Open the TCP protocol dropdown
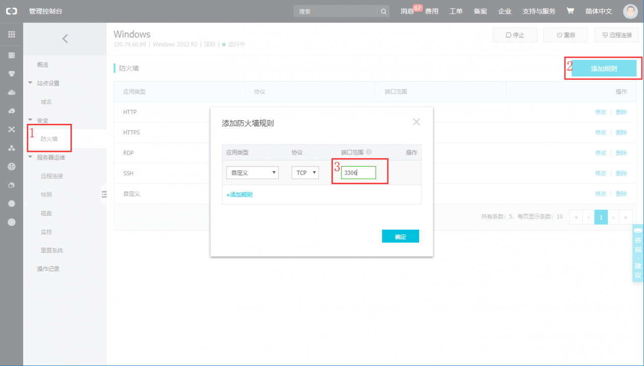The height and width of the screenshot is (366, 644). 305,173
